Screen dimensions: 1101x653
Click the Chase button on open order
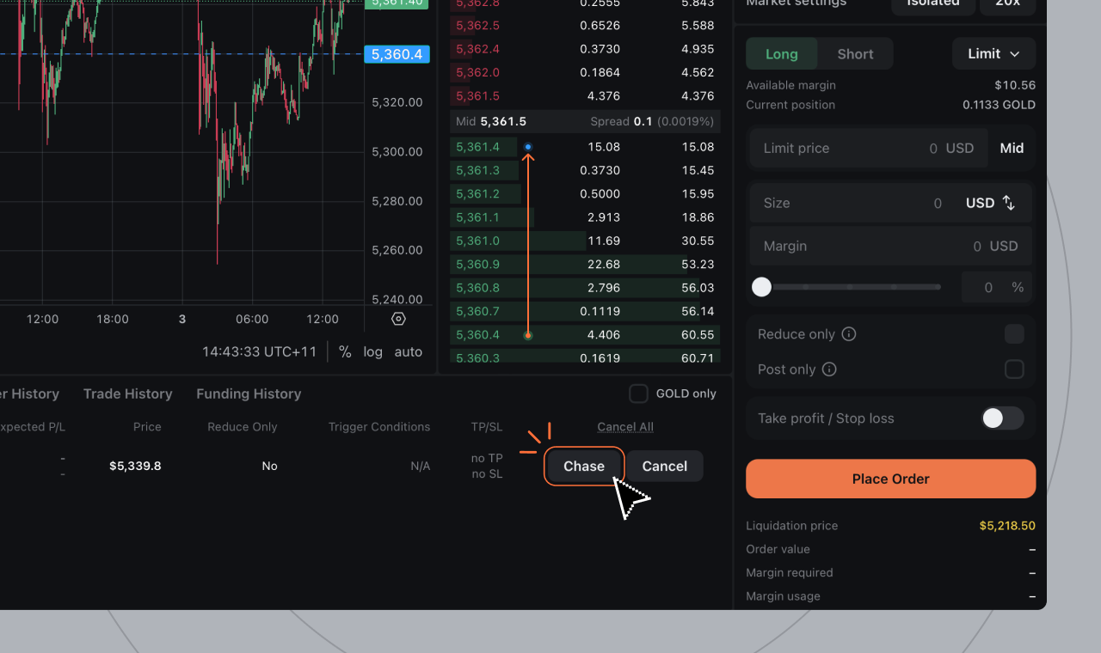coord(583,466)
